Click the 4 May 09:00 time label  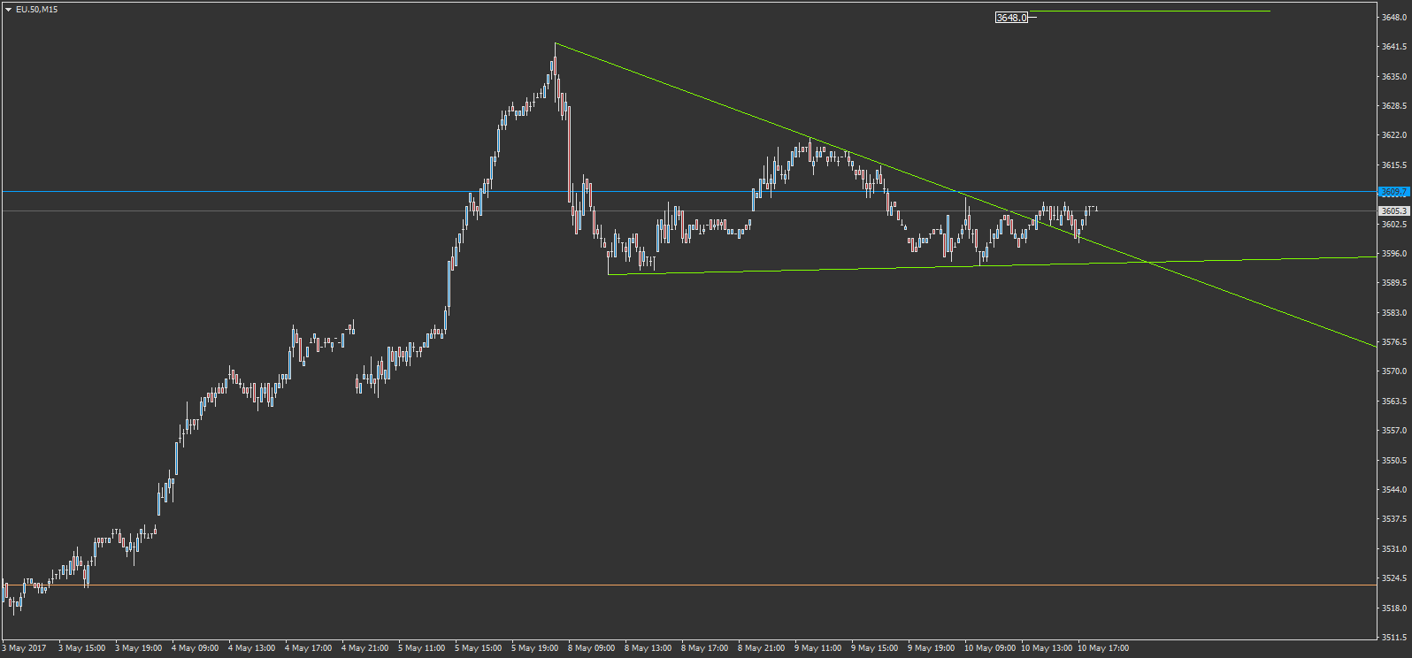(x=195, y=648)
